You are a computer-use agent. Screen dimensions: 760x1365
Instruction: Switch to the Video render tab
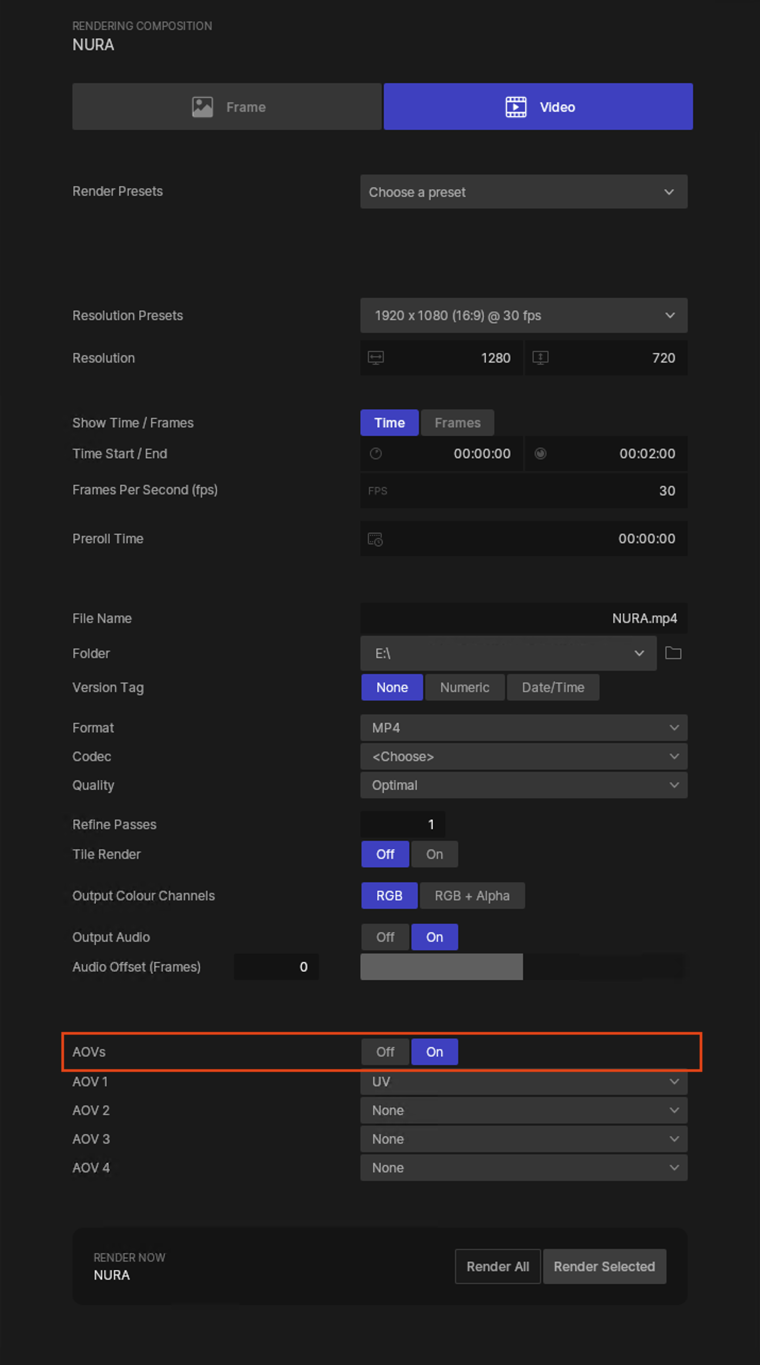[x=538, y=106]
